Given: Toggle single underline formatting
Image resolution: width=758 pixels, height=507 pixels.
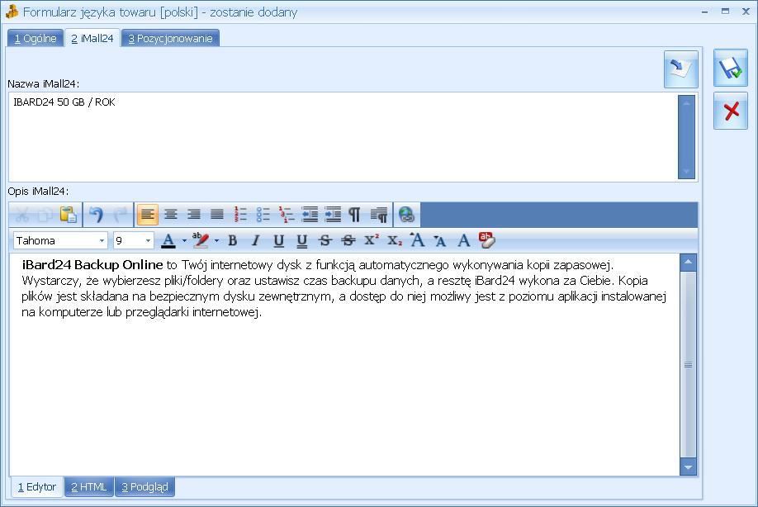Looking at the screenshot, I should 279,240.
